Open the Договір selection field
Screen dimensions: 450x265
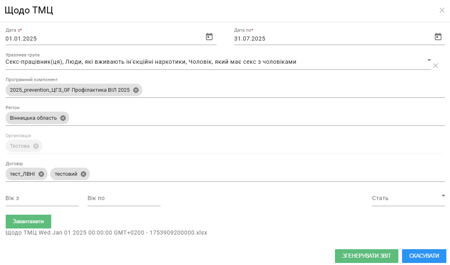click(267, 174)
